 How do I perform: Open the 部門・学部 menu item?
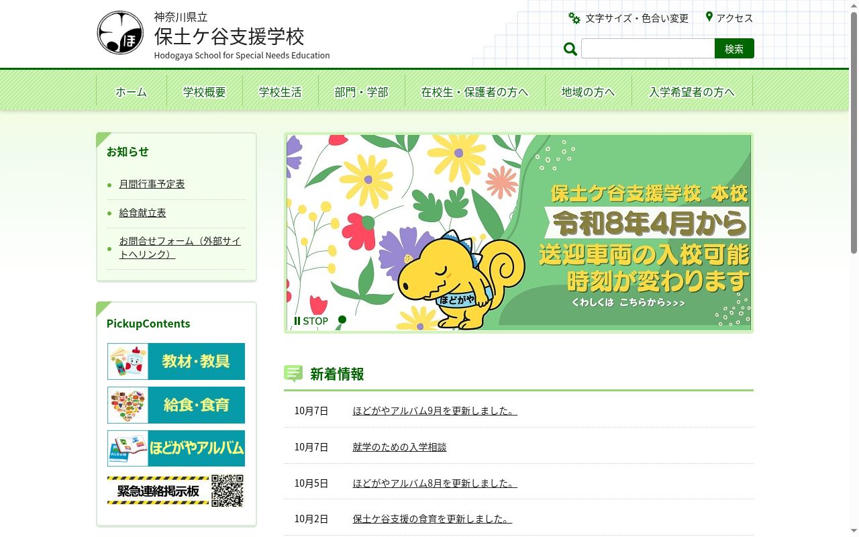point(362,92)
